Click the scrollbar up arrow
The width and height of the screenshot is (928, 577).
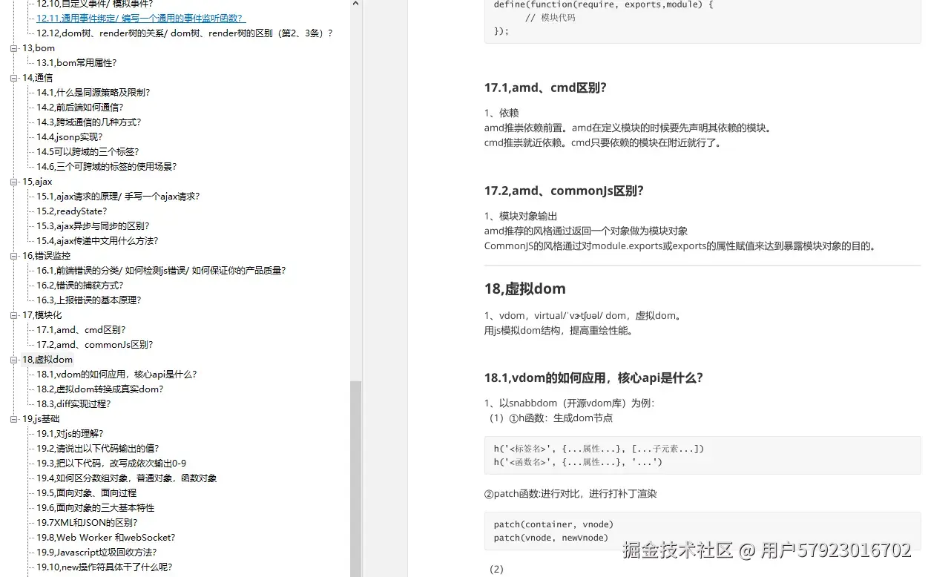coord(355,4)
